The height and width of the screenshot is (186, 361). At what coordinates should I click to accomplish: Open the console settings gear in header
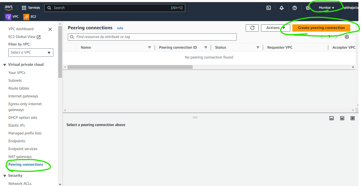[x=308, y=8]
